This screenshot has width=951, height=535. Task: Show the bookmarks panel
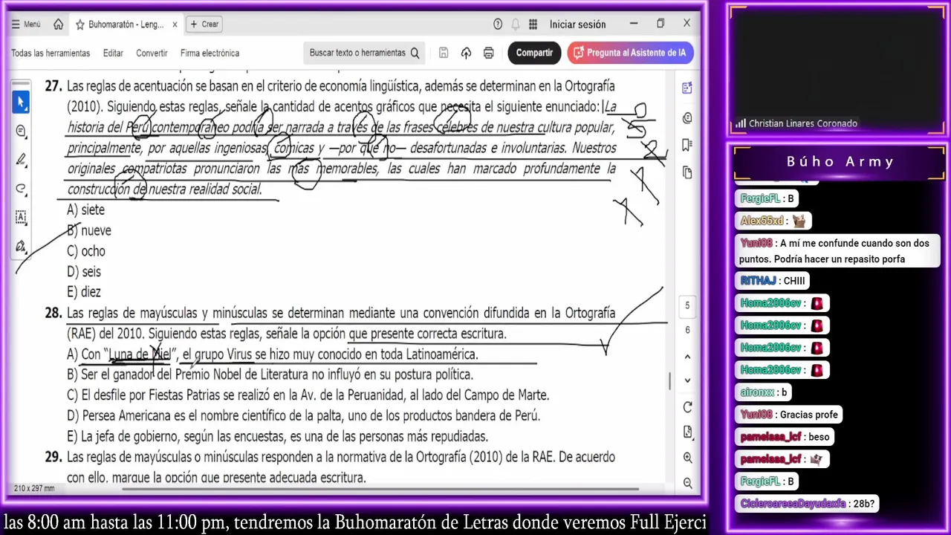(687, 145)
